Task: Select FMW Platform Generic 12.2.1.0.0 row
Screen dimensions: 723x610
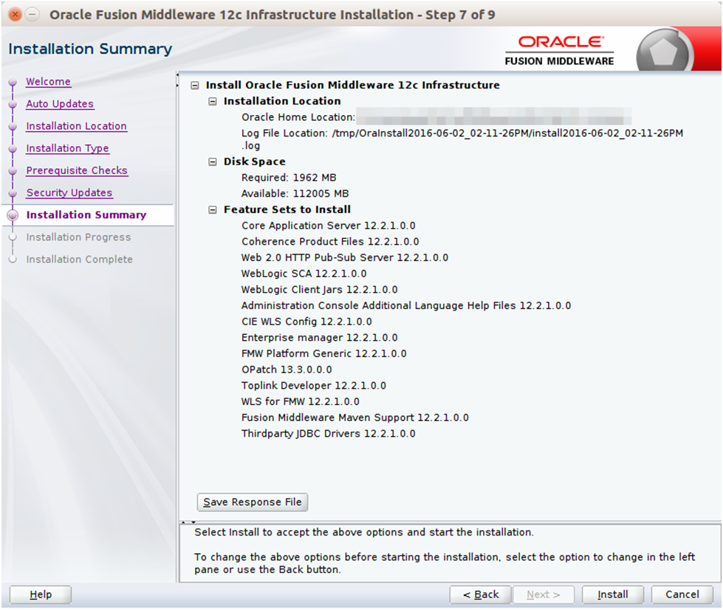Action: [x=324, y=353]
